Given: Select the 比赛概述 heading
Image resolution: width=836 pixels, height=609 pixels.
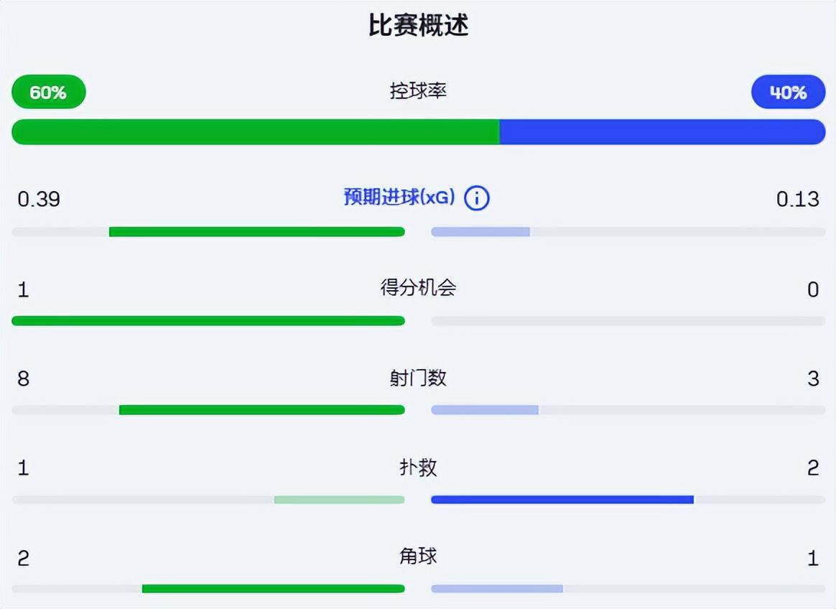Looking at the screenshot, I should click(418, 26).
